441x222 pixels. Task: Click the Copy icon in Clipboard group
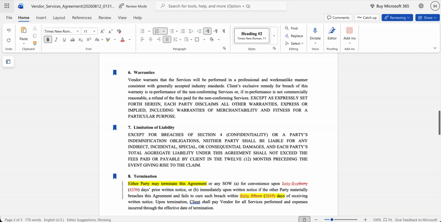tap(34, 36)
